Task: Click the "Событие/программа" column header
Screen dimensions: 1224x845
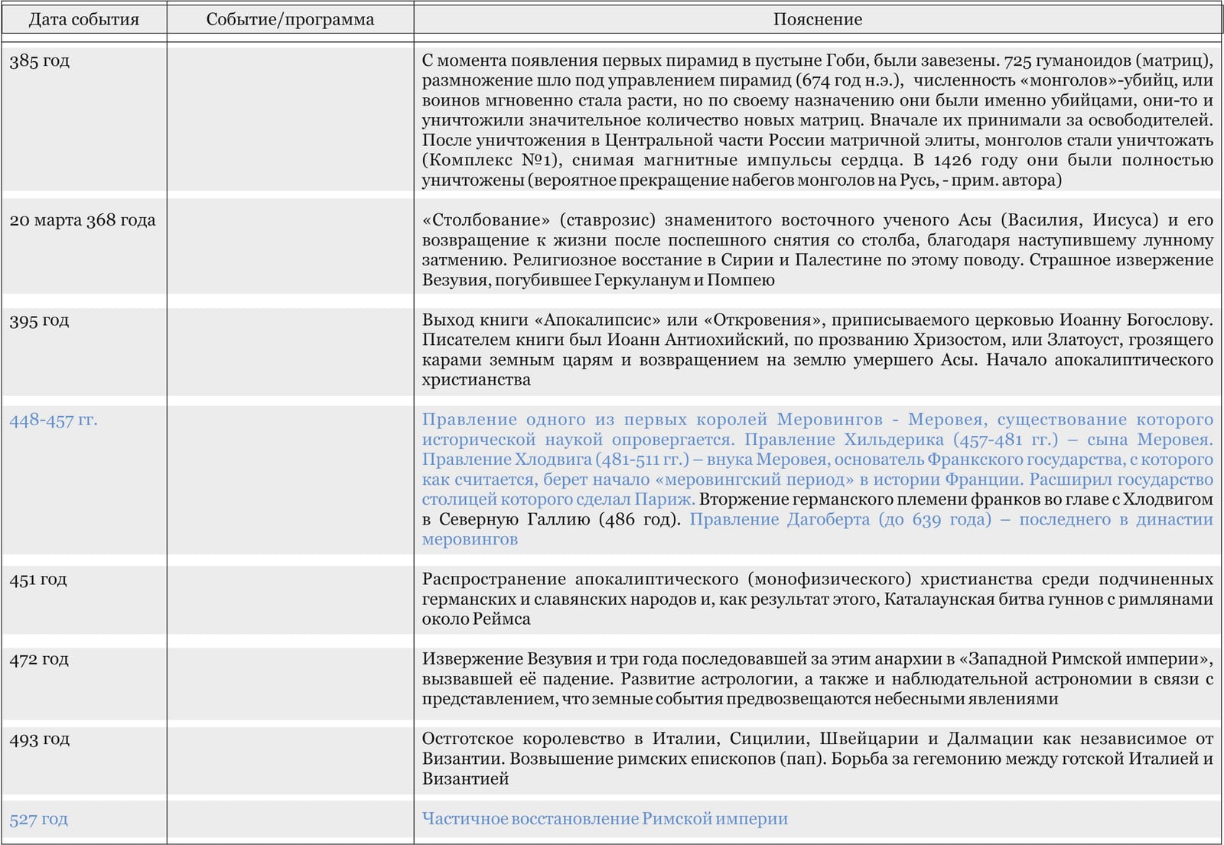Action: 290,20
